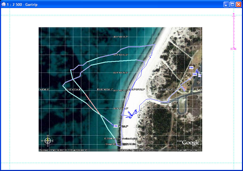
Task: Click the 'Image © 2006 DigitalGlobe' credit text
Action: (121, 144)
